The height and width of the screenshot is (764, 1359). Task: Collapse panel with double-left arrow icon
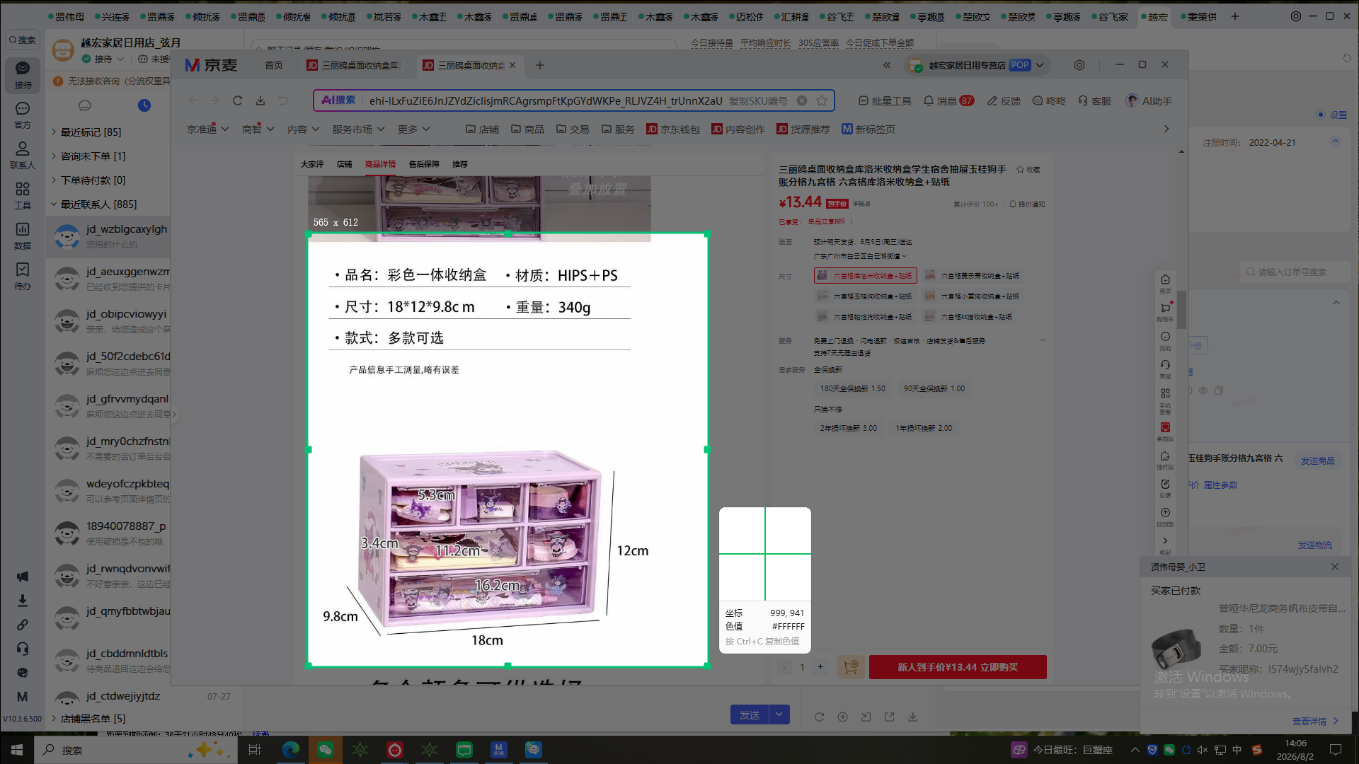(x=887, y=65)
